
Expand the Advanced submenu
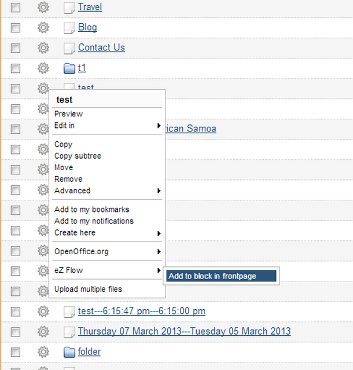coord(107,191)
